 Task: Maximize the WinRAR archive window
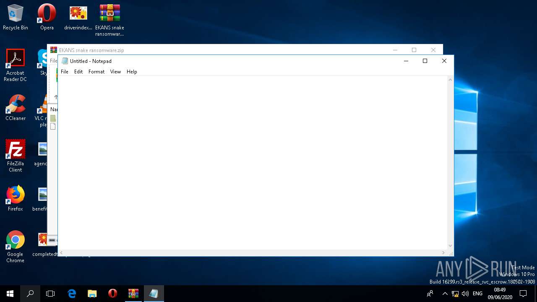(x=414, y=50)
